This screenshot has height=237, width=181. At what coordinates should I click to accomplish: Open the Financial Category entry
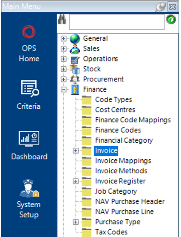[x=124, y=141]
